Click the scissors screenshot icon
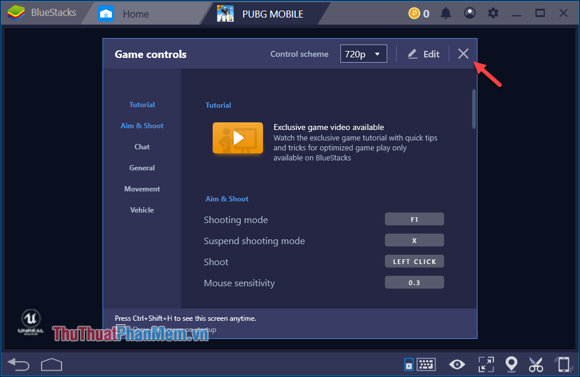Viewport: 580px width, 377px height. 536,364
